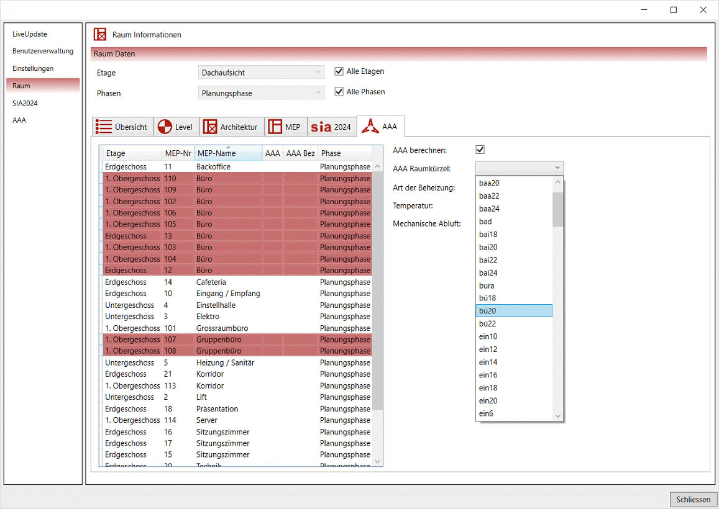This screenshot has width=719, height=509.
Task: Click the Level tab's circular icon
Action: tap(164, 127)
